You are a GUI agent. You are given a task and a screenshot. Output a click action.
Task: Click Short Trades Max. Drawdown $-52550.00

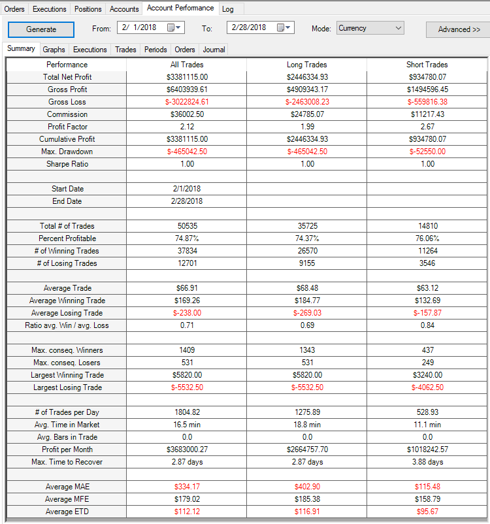(x=427, y=152)
